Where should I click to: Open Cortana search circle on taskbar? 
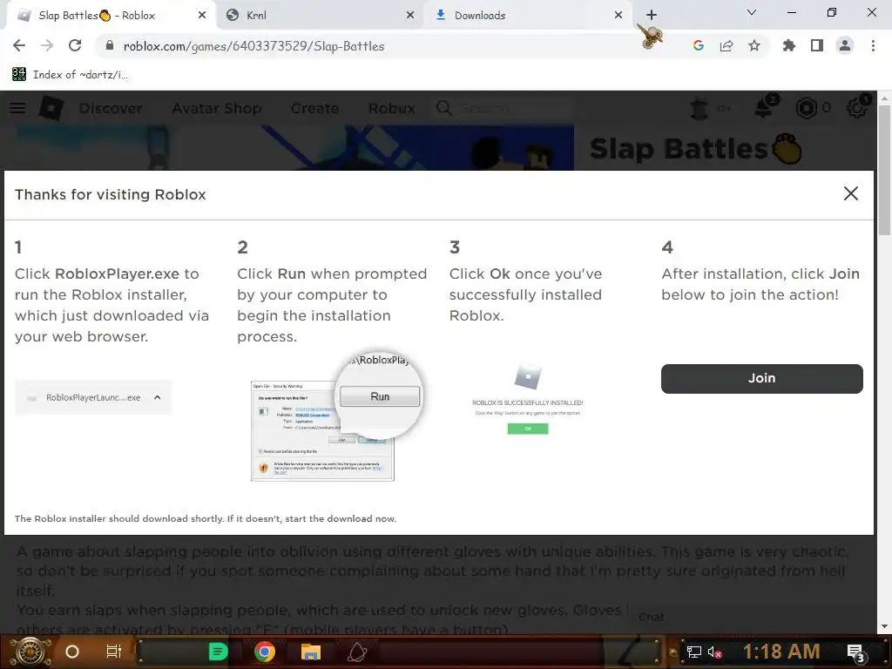(72, 652)
